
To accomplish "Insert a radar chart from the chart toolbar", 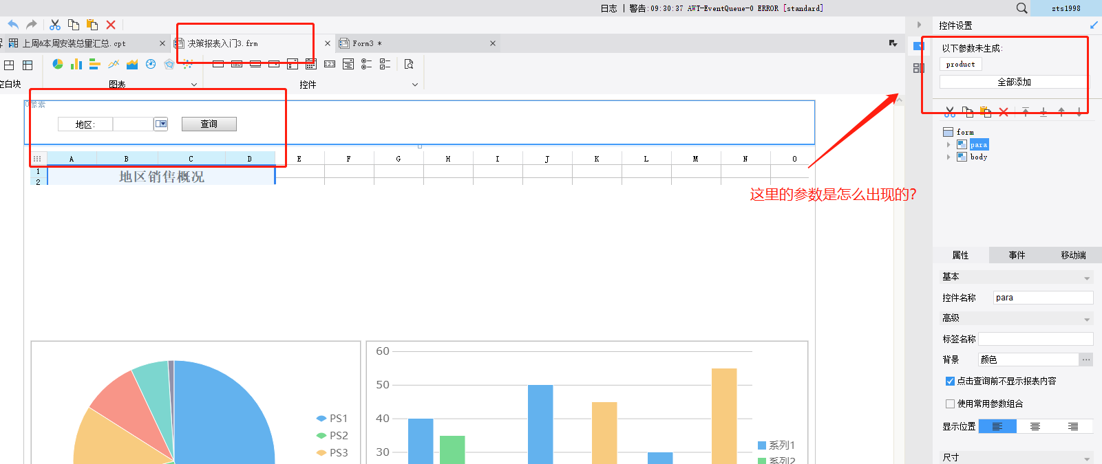I will (169, 64).
